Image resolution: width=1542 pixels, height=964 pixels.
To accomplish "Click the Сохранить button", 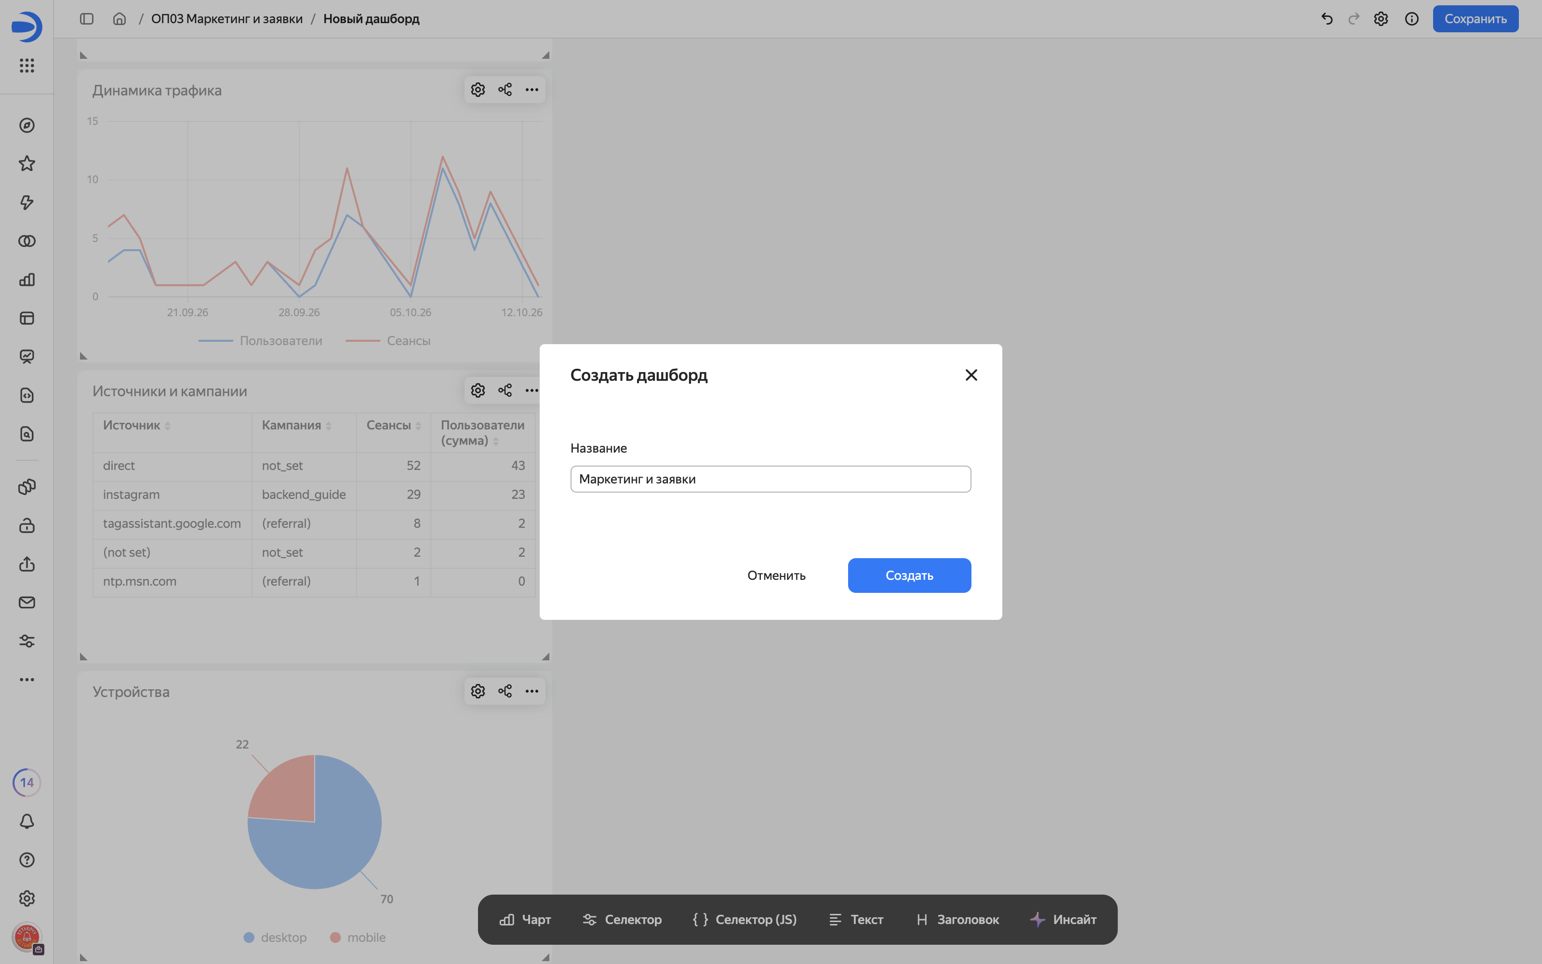I will click(1475, 18).
